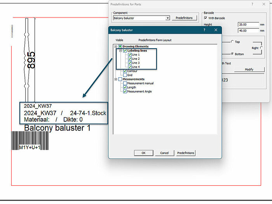Select the Line 3 tree label

pyautogui.click(x=136, y=63)
